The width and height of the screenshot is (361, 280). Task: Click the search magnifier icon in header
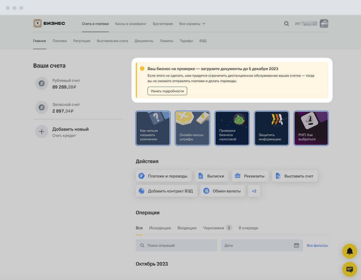286,23
